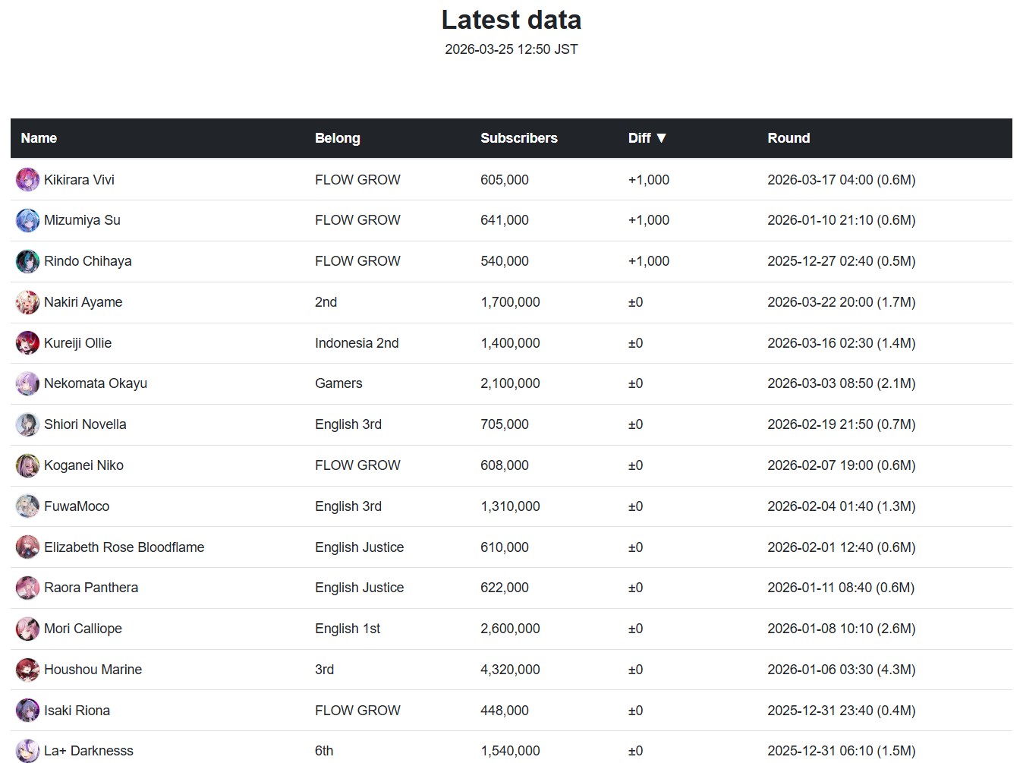Screen dimensions: 1023x763
Task: Open Kureiji Ollie name link
Action: (x=78, y=343)
